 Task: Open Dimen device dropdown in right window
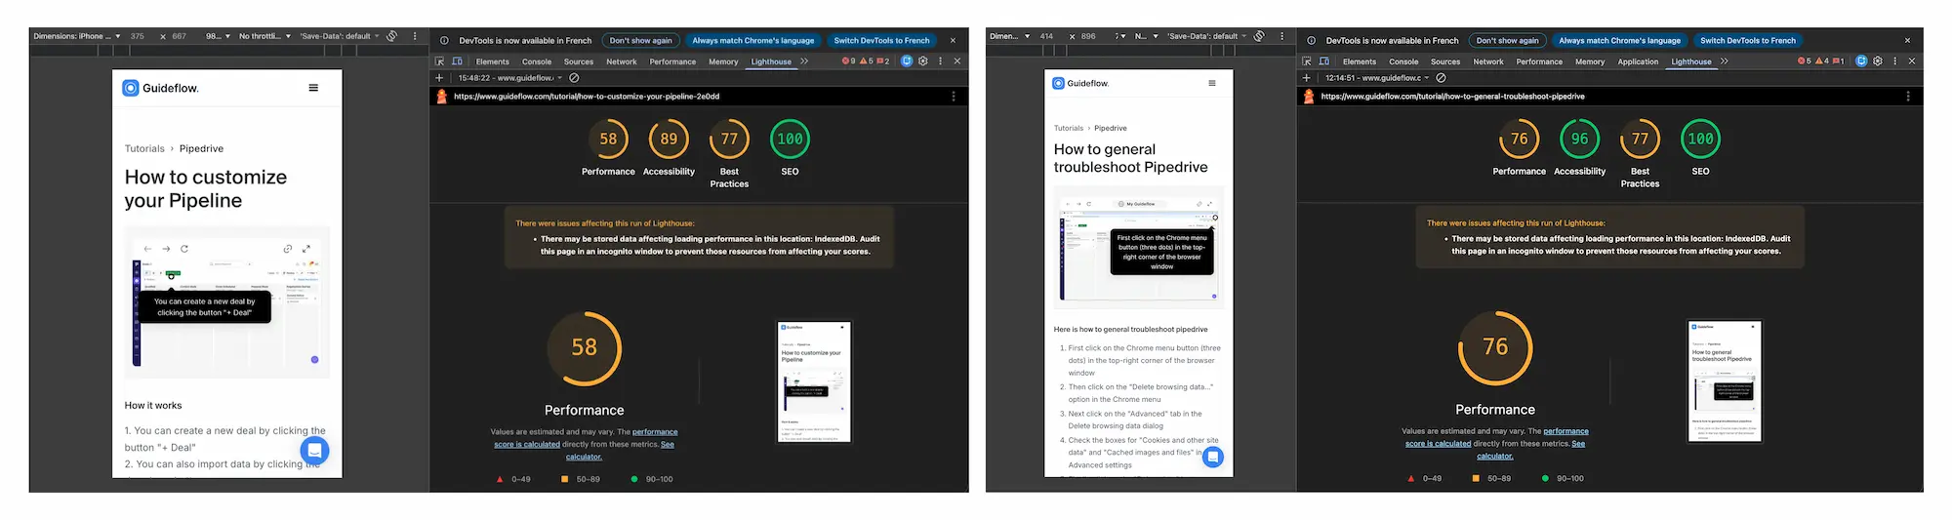point(1010,36)
